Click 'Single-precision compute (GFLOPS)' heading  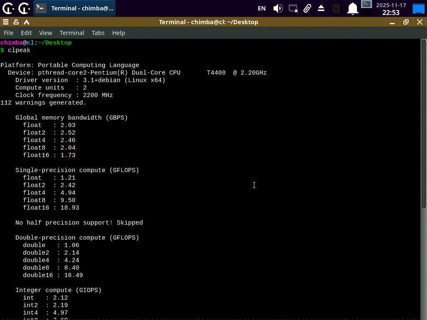(x=77, y=170)
